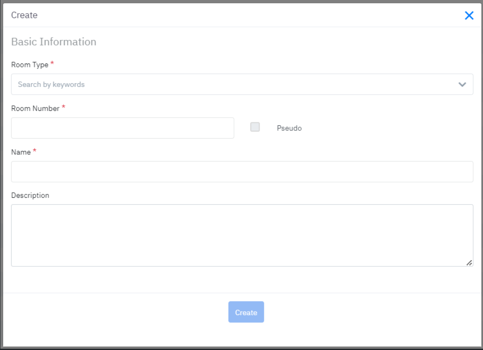
Task: Click the red asterisk beside Name
Action: [x=35, y=151]
